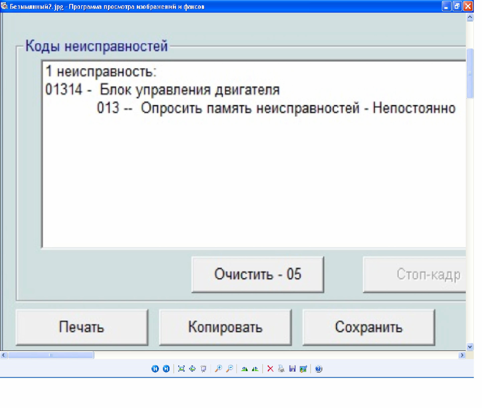Image resolution: width=482 pixels, height=408 pixels.
Task: Click the line '013 -- Опросить память неисправностей'
Action: (228, 108)
